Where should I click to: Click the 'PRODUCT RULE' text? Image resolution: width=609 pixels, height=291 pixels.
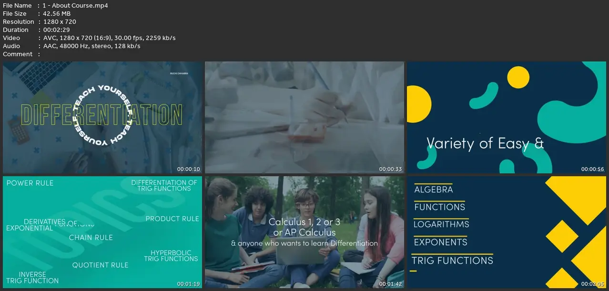pos(173,219)
